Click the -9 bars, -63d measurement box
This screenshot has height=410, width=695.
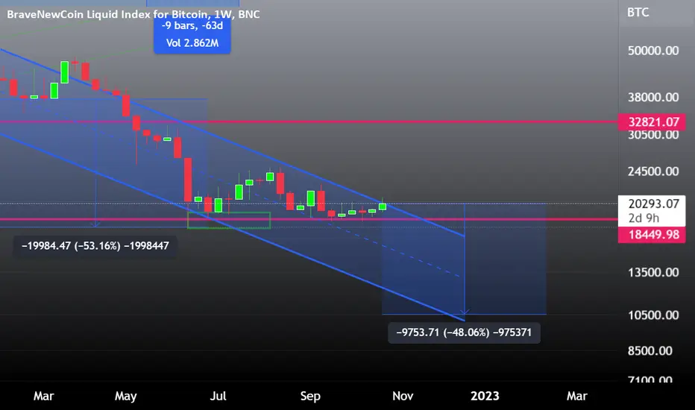[192, 34]
